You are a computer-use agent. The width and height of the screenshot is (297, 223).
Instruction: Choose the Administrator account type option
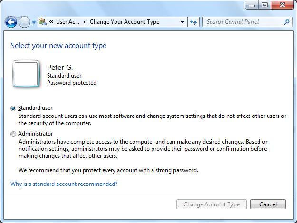coord(13,134)
